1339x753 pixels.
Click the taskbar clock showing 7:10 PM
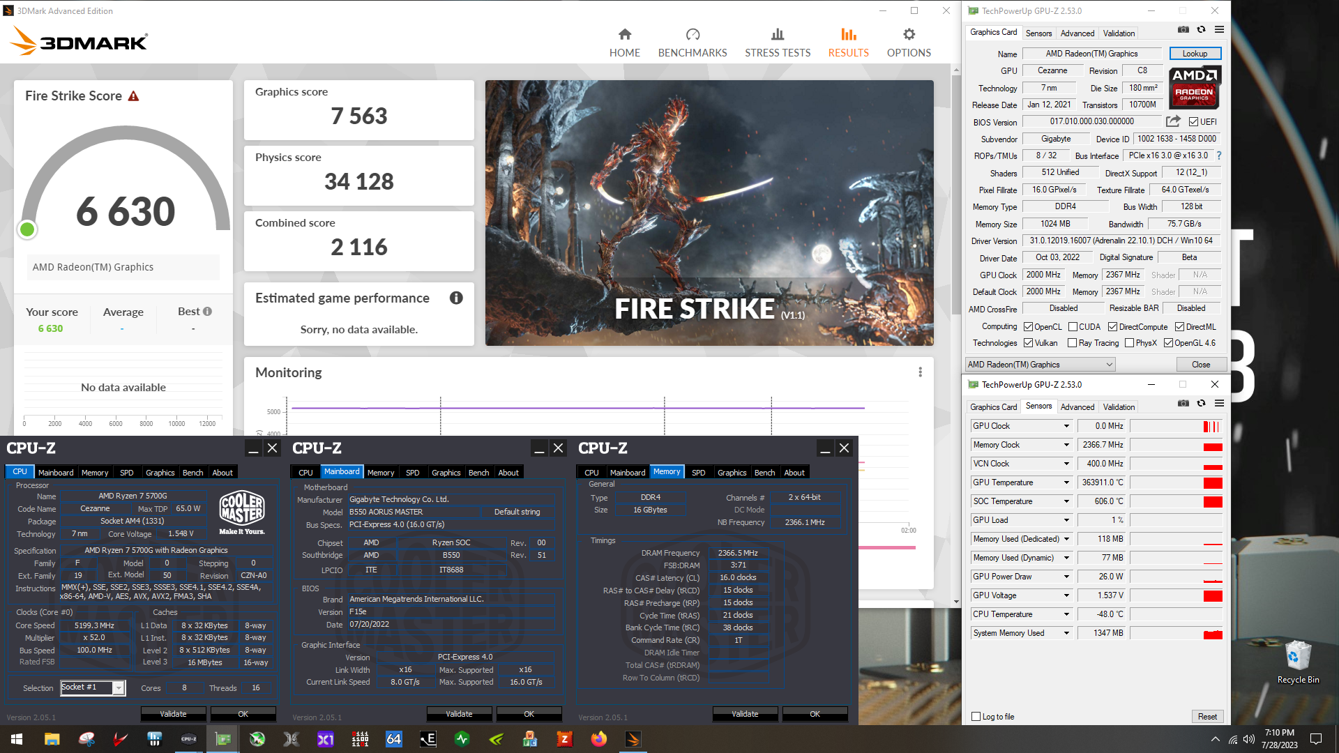pos(1280,739)
